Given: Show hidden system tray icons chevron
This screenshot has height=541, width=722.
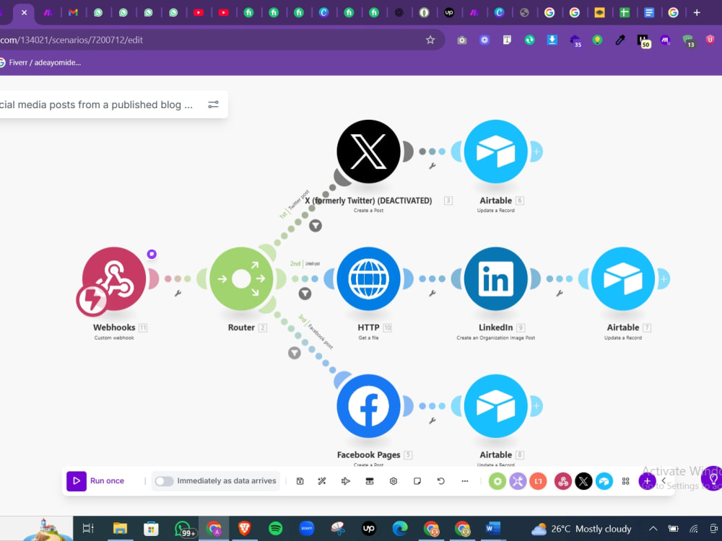Looking at the screenshot, I should pos(653,529).
